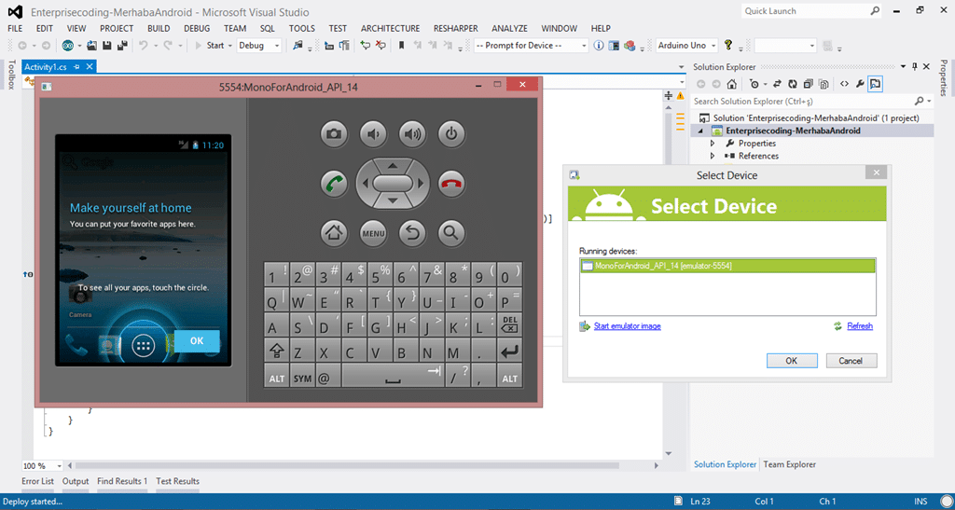Toggle Preview Selected Items in Solution Explorer
Viewport: 955px width, 510px height.
click(875, 84)
